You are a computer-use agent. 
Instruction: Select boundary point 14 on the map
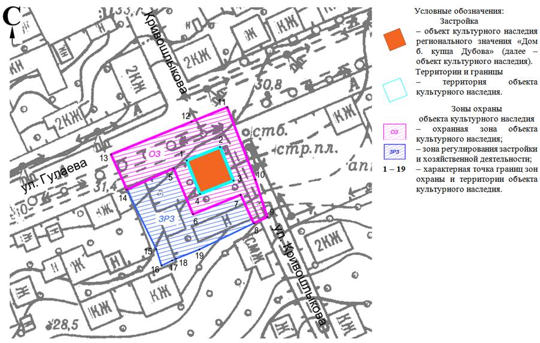123,198
